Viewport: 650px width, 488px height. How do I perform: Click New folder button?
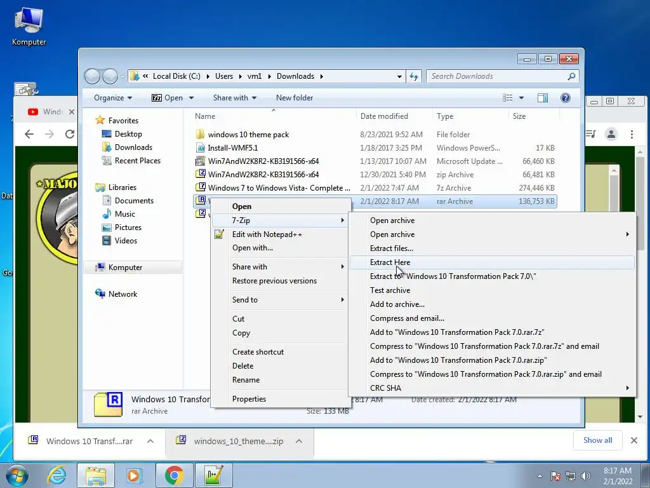(x=295, y=98)
